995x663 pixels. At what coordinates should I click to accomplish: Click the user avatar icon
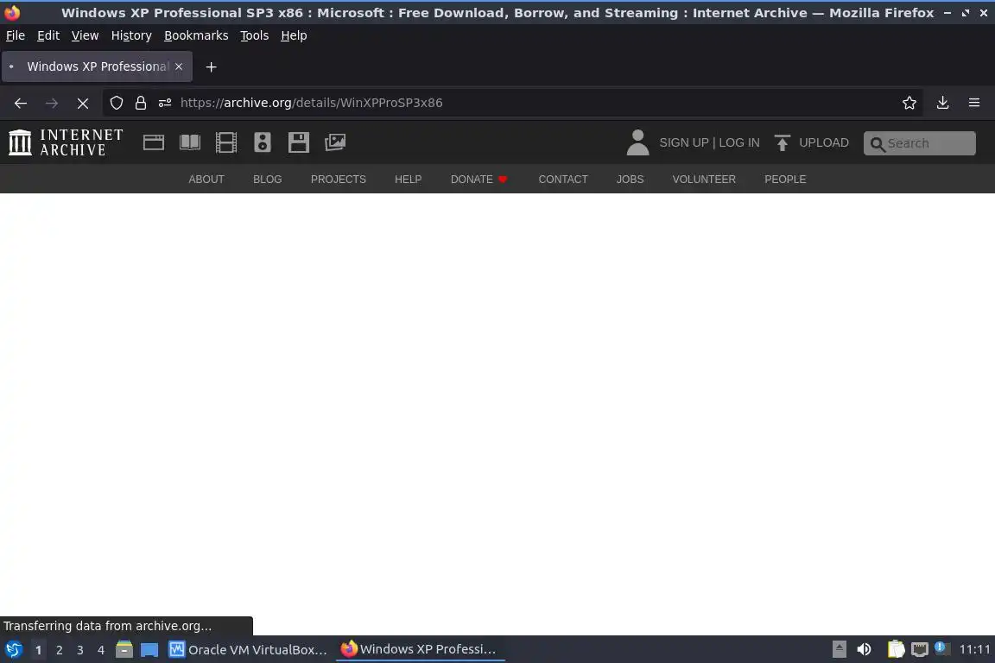[x=637, y=142]
